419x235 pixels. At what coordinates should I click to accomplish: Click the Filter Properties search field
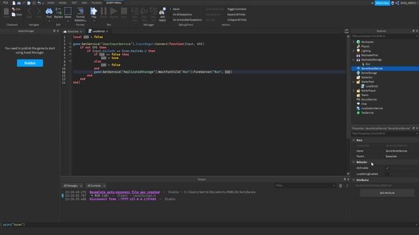384,133
